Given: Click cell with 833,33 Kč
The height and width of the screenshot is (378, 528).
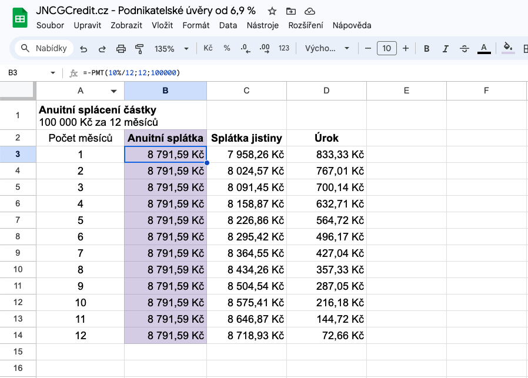Looking at the screenshot, I should [326, 155].
